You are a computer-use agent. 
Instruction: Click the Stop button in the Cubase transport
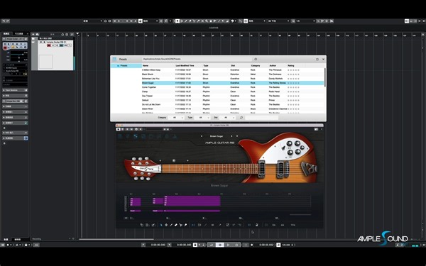click(x=220, y=245)
